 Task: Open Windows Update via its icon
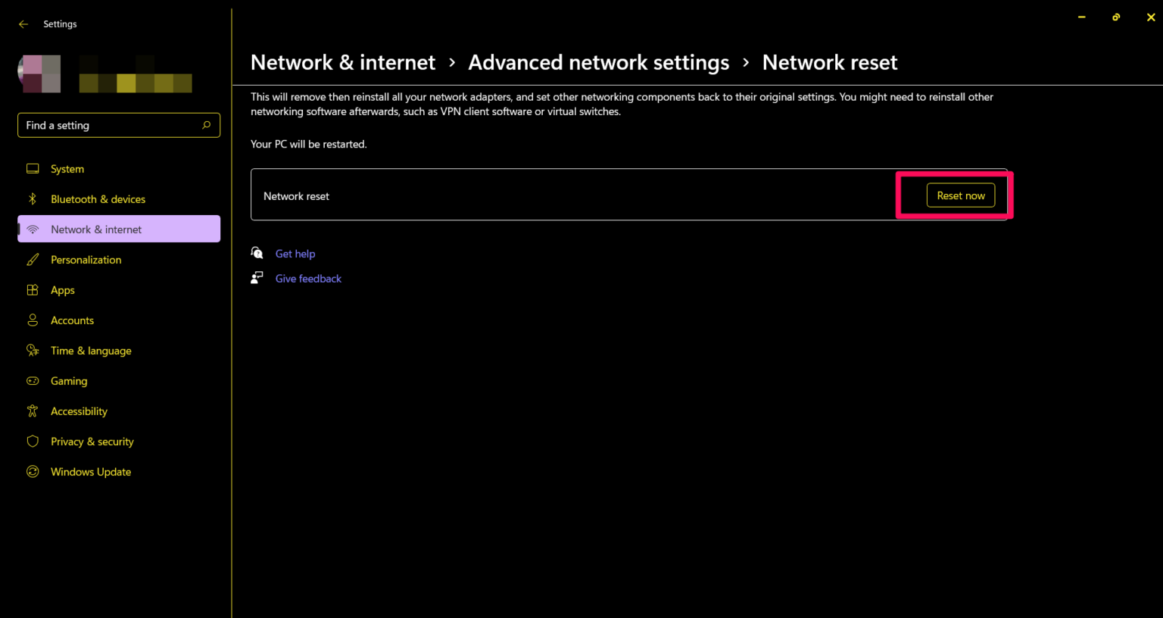point(33,471)
